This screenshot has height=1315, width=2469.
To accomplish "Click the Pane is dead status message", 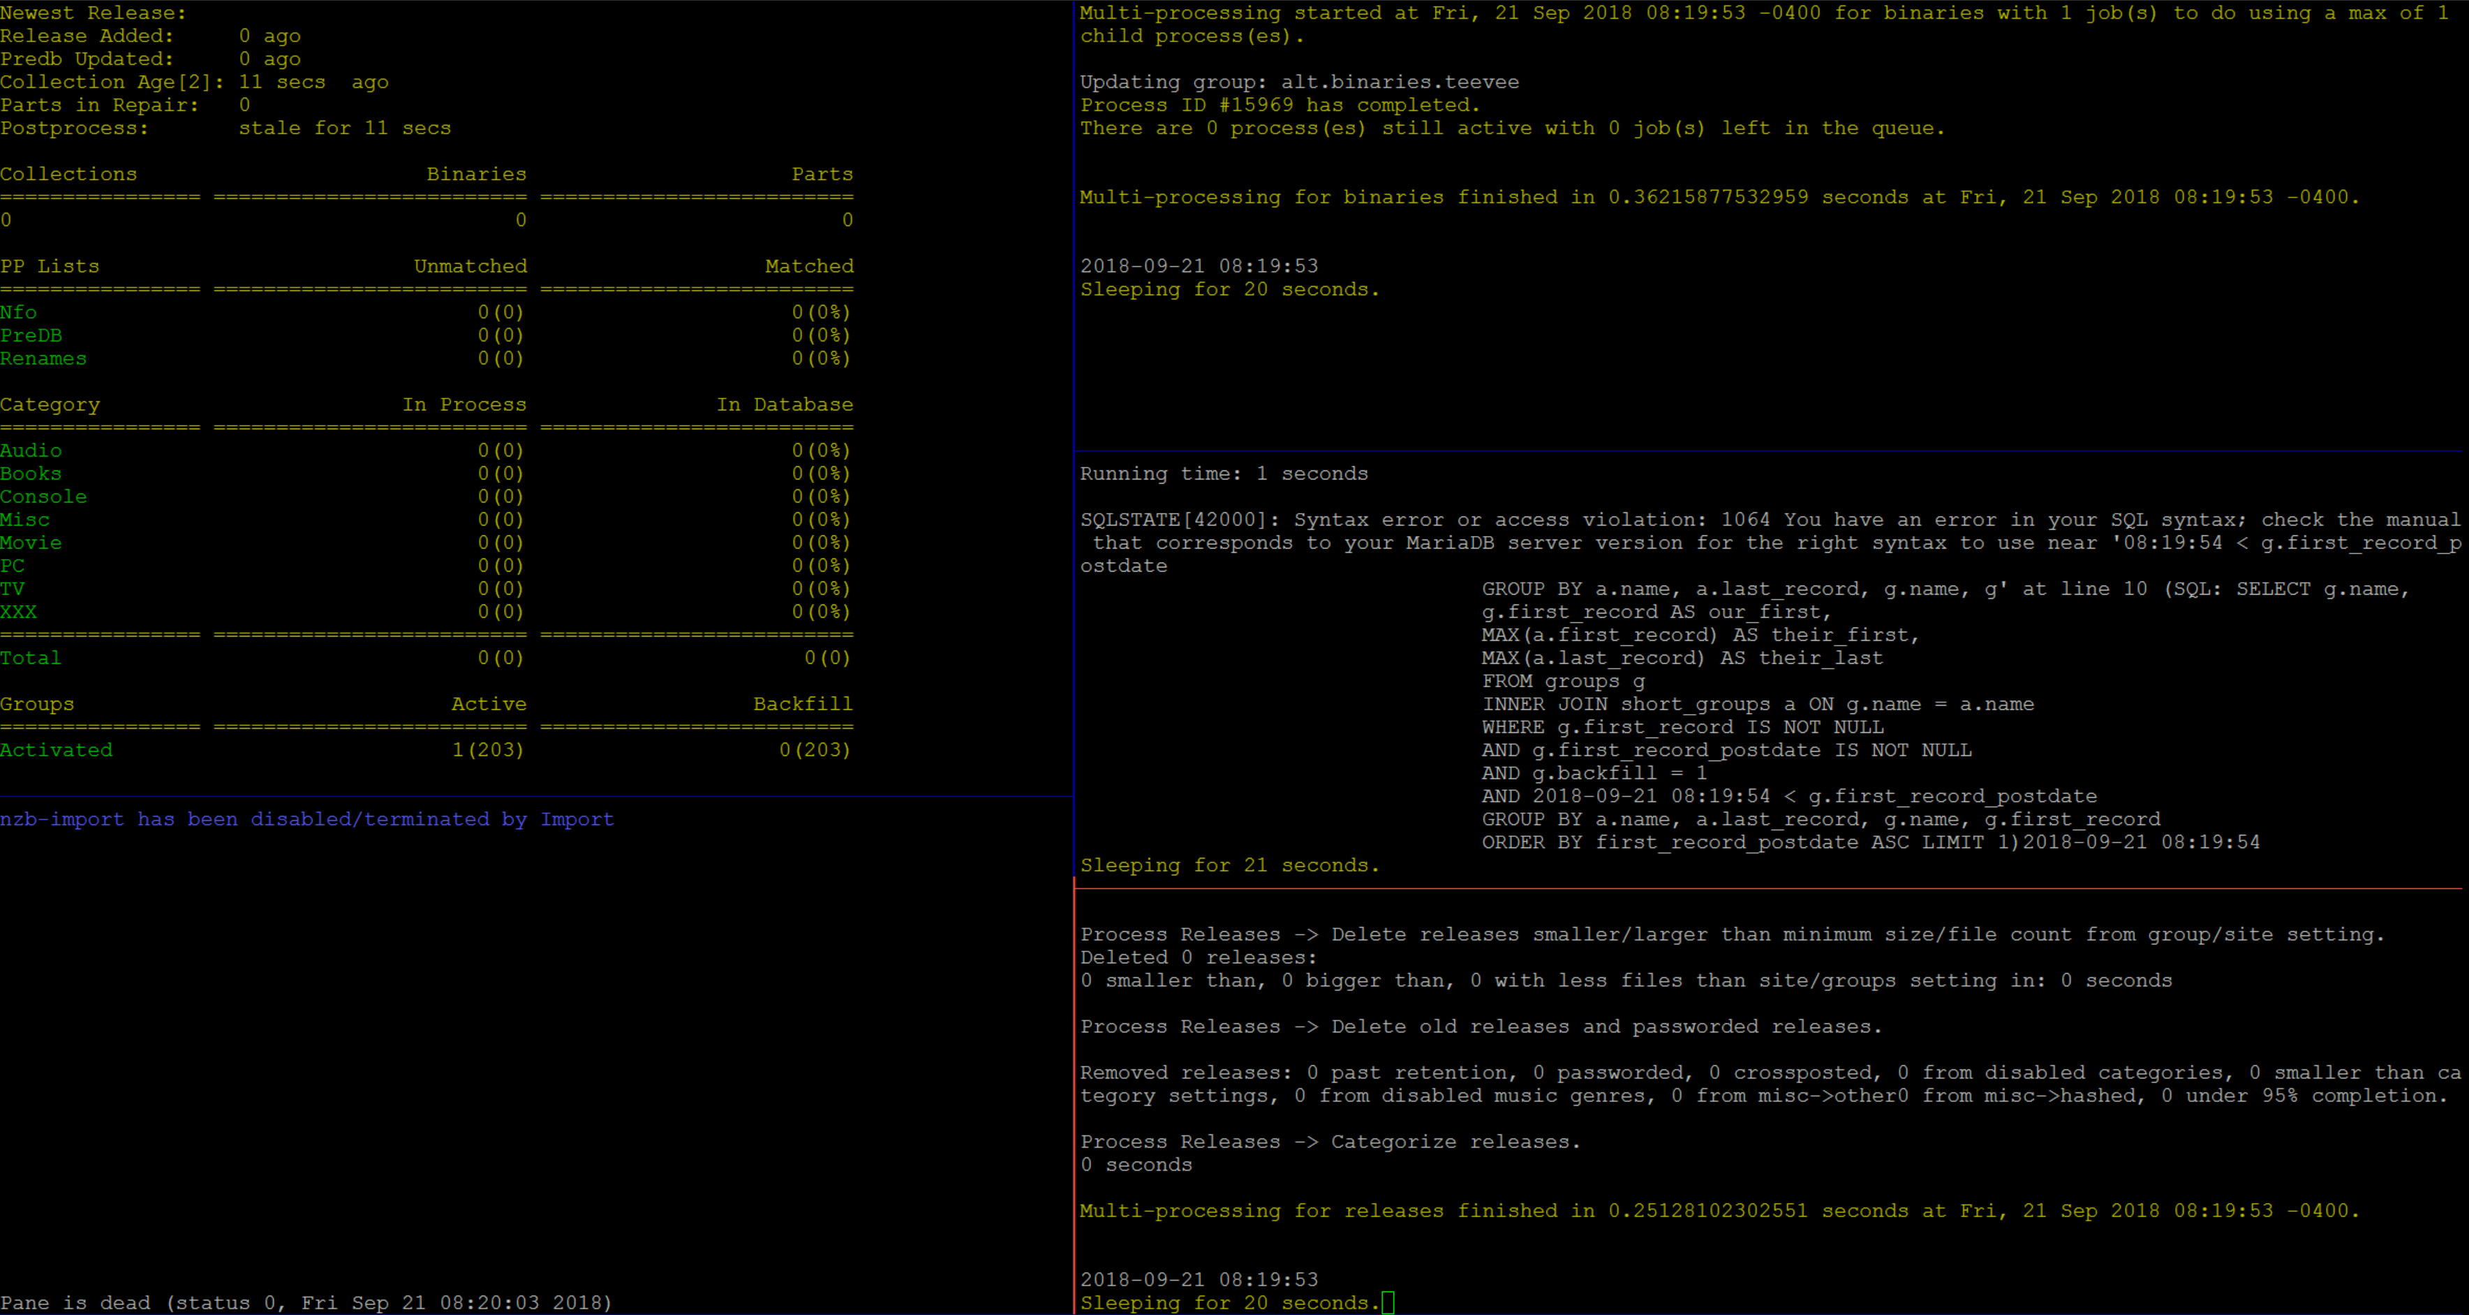I will pos(306,1302).
